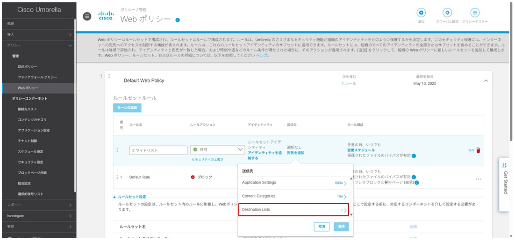Click the sidebar vertical scrollbar

coord(75,105)
